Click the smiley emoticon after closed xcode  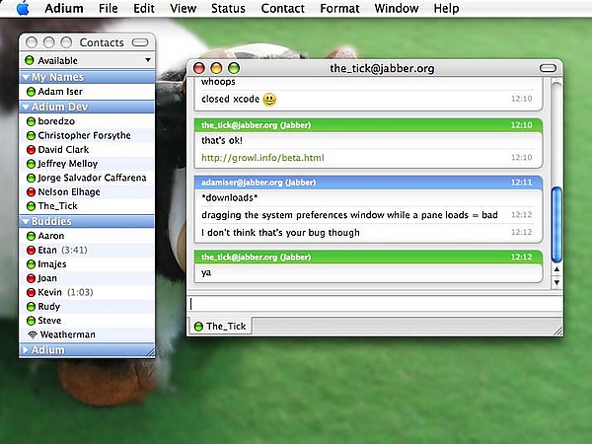pyautogui.click(x=269, y=99)
